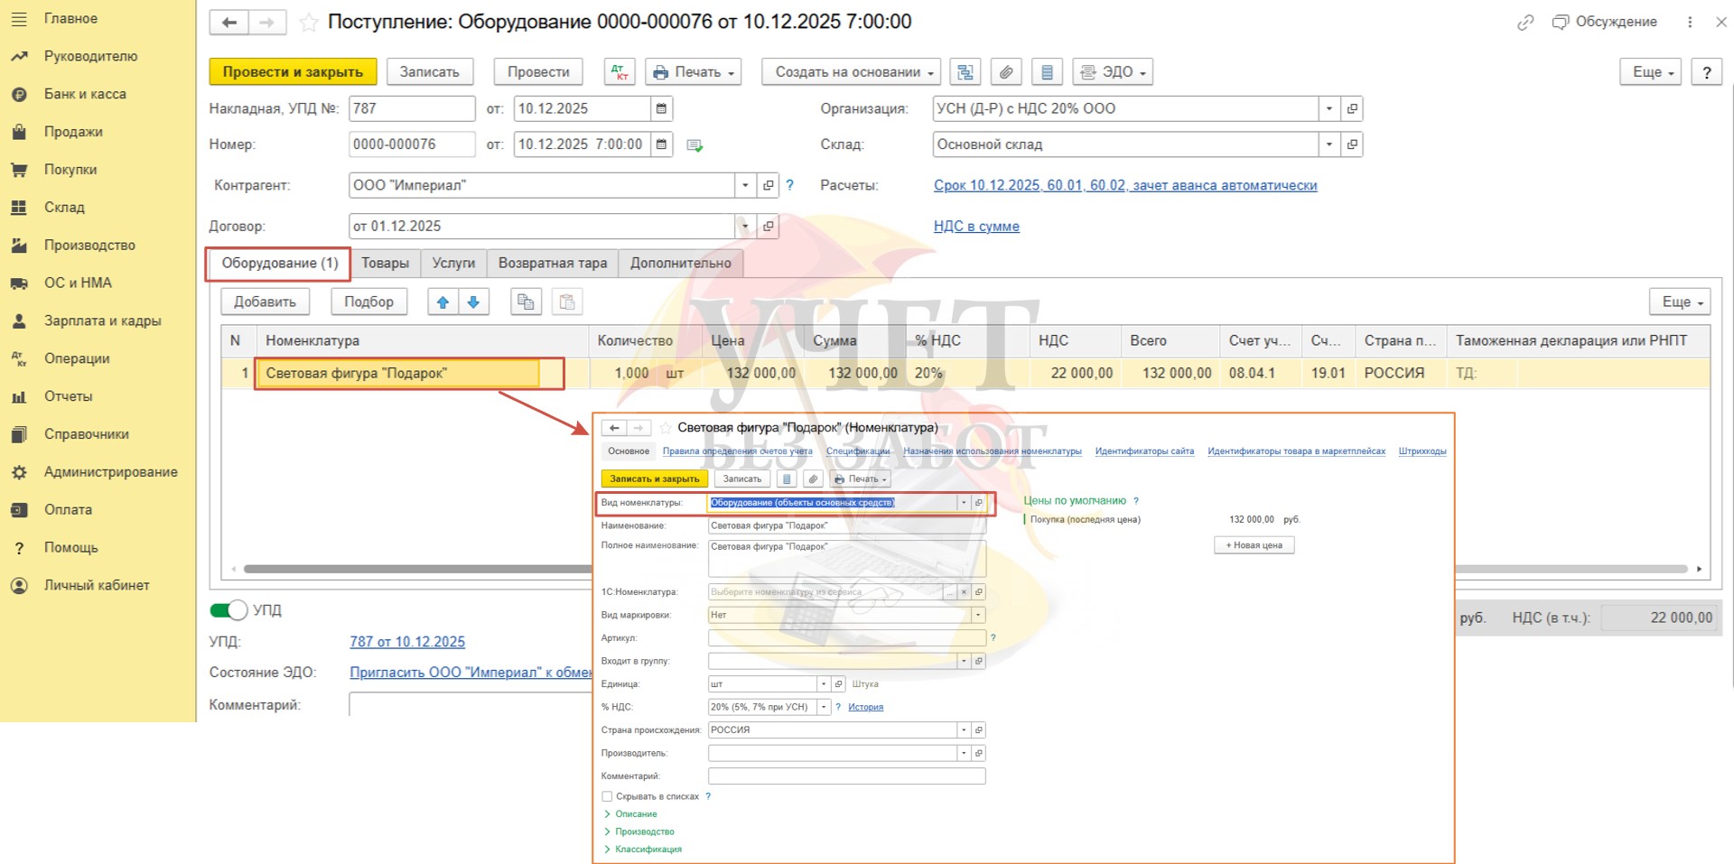Toggle the УПД switch
The image size is (1734, 864).
point(228,610)
